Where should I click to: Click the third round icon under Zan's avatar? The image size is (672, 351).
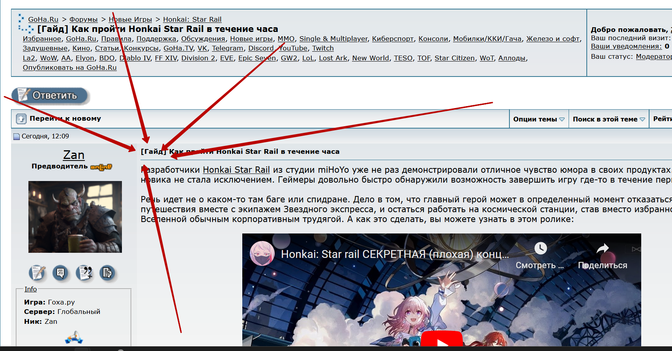(x=84, y=273)
